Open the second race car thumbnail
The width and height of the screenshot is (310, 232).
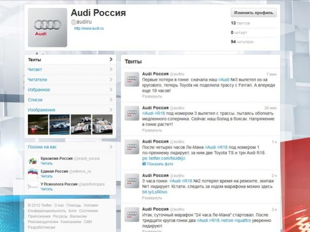point(60,125)
